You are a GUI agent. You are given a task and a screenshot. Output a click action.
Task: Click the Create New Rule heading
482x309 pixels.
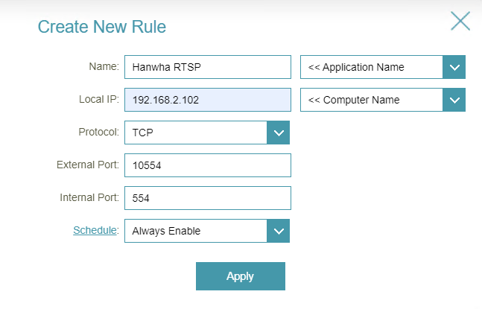102,28
